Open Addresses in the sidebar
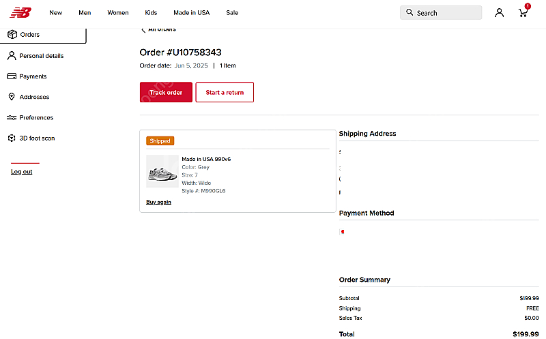546x339 pixels. (34, 97)
